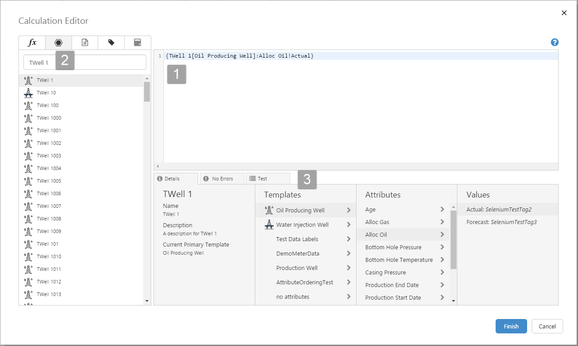This screenshot has width=578, height=346.
Task: Cancel the calculation editor dialog
Action: coord(547,326)
